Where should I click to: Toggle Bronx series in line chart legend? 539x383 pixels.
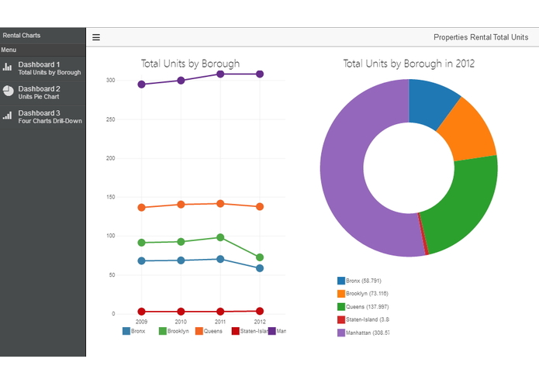134,331
